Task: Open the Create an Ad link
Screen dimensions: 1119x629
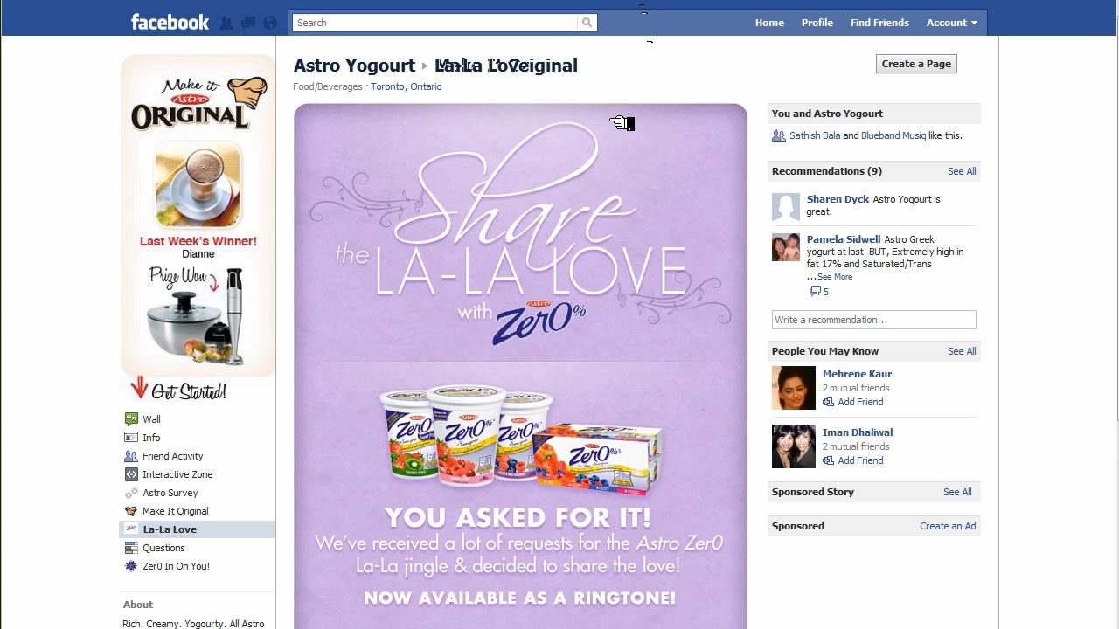Action: pyautogui.click(x=948, y=526)
